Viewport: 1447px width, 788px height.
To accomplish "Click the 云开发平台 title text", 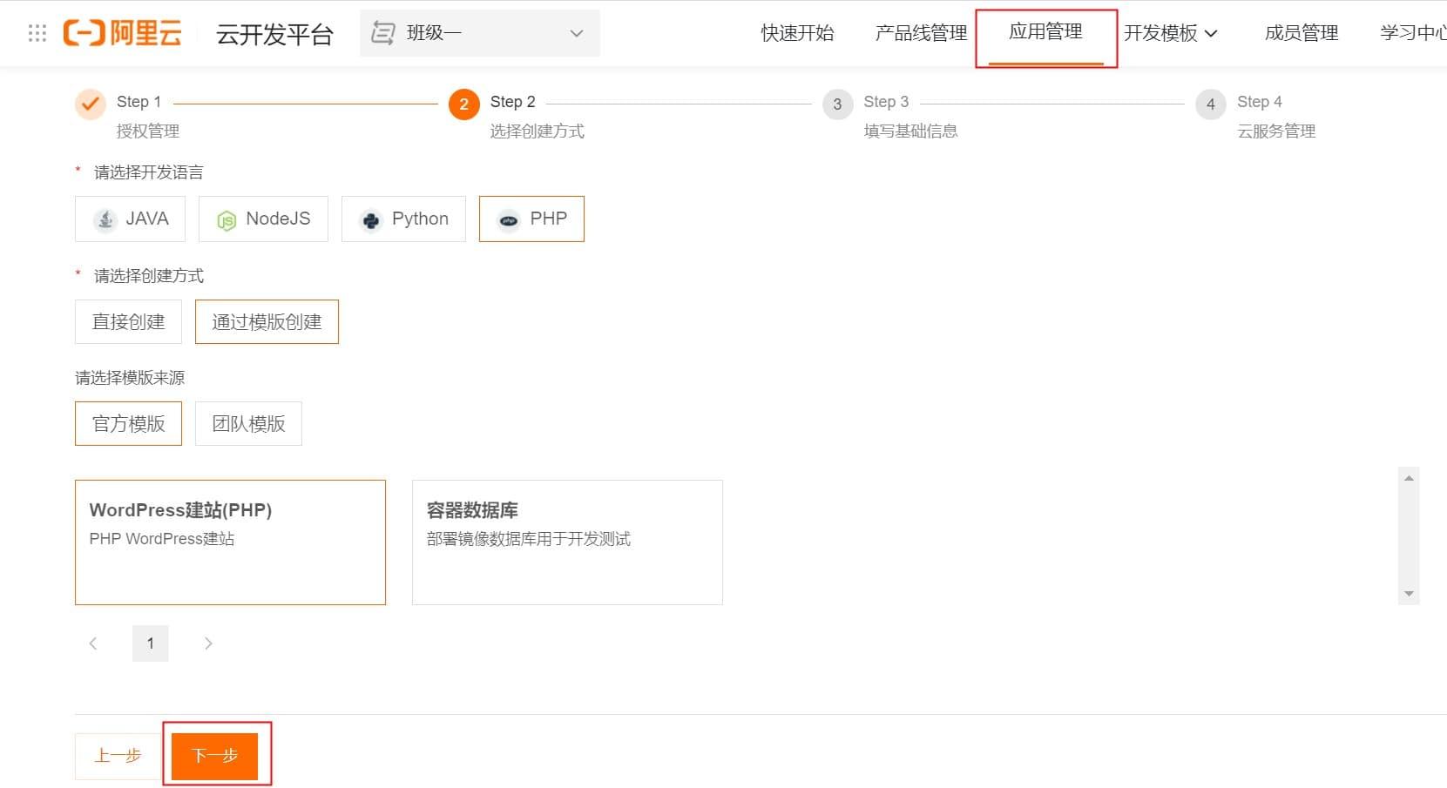I will point(274,34).
